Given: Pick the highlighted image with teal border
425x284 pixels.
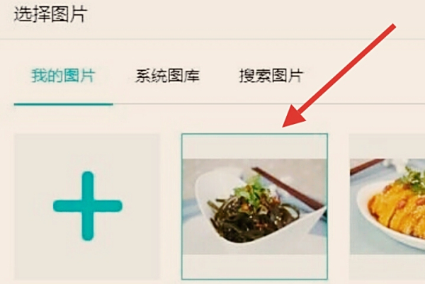Looking at the screenshot, I should tap(254, 206).
